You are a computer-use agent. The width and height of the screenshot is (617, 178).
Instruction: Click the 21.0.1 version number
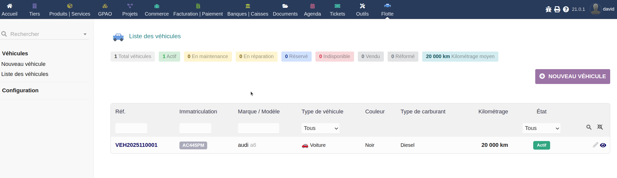tap(578, 9)
